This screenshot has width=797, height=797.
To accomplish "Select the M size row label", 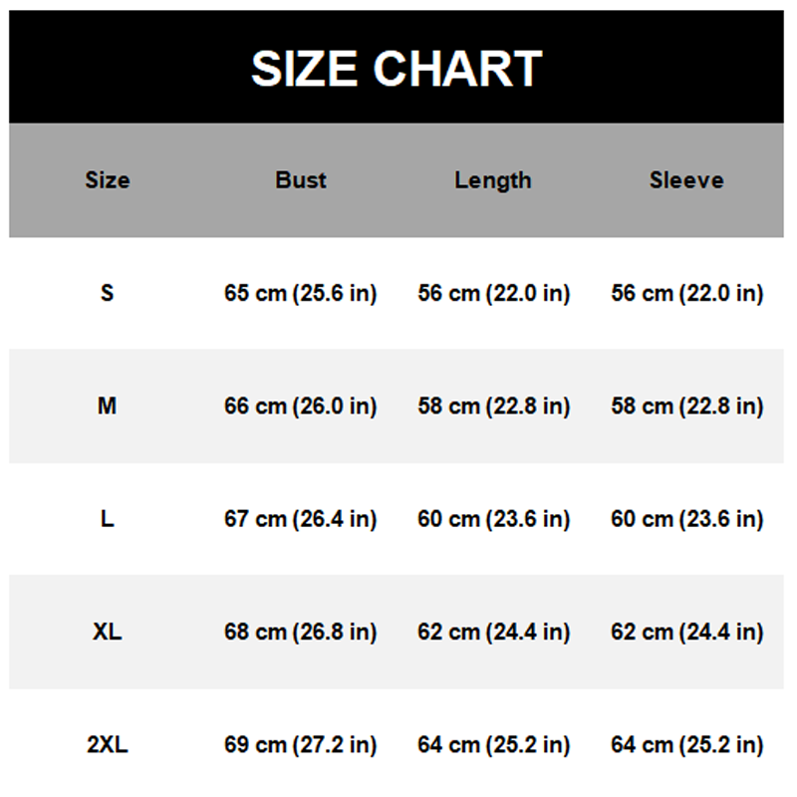I will (108, 406).
